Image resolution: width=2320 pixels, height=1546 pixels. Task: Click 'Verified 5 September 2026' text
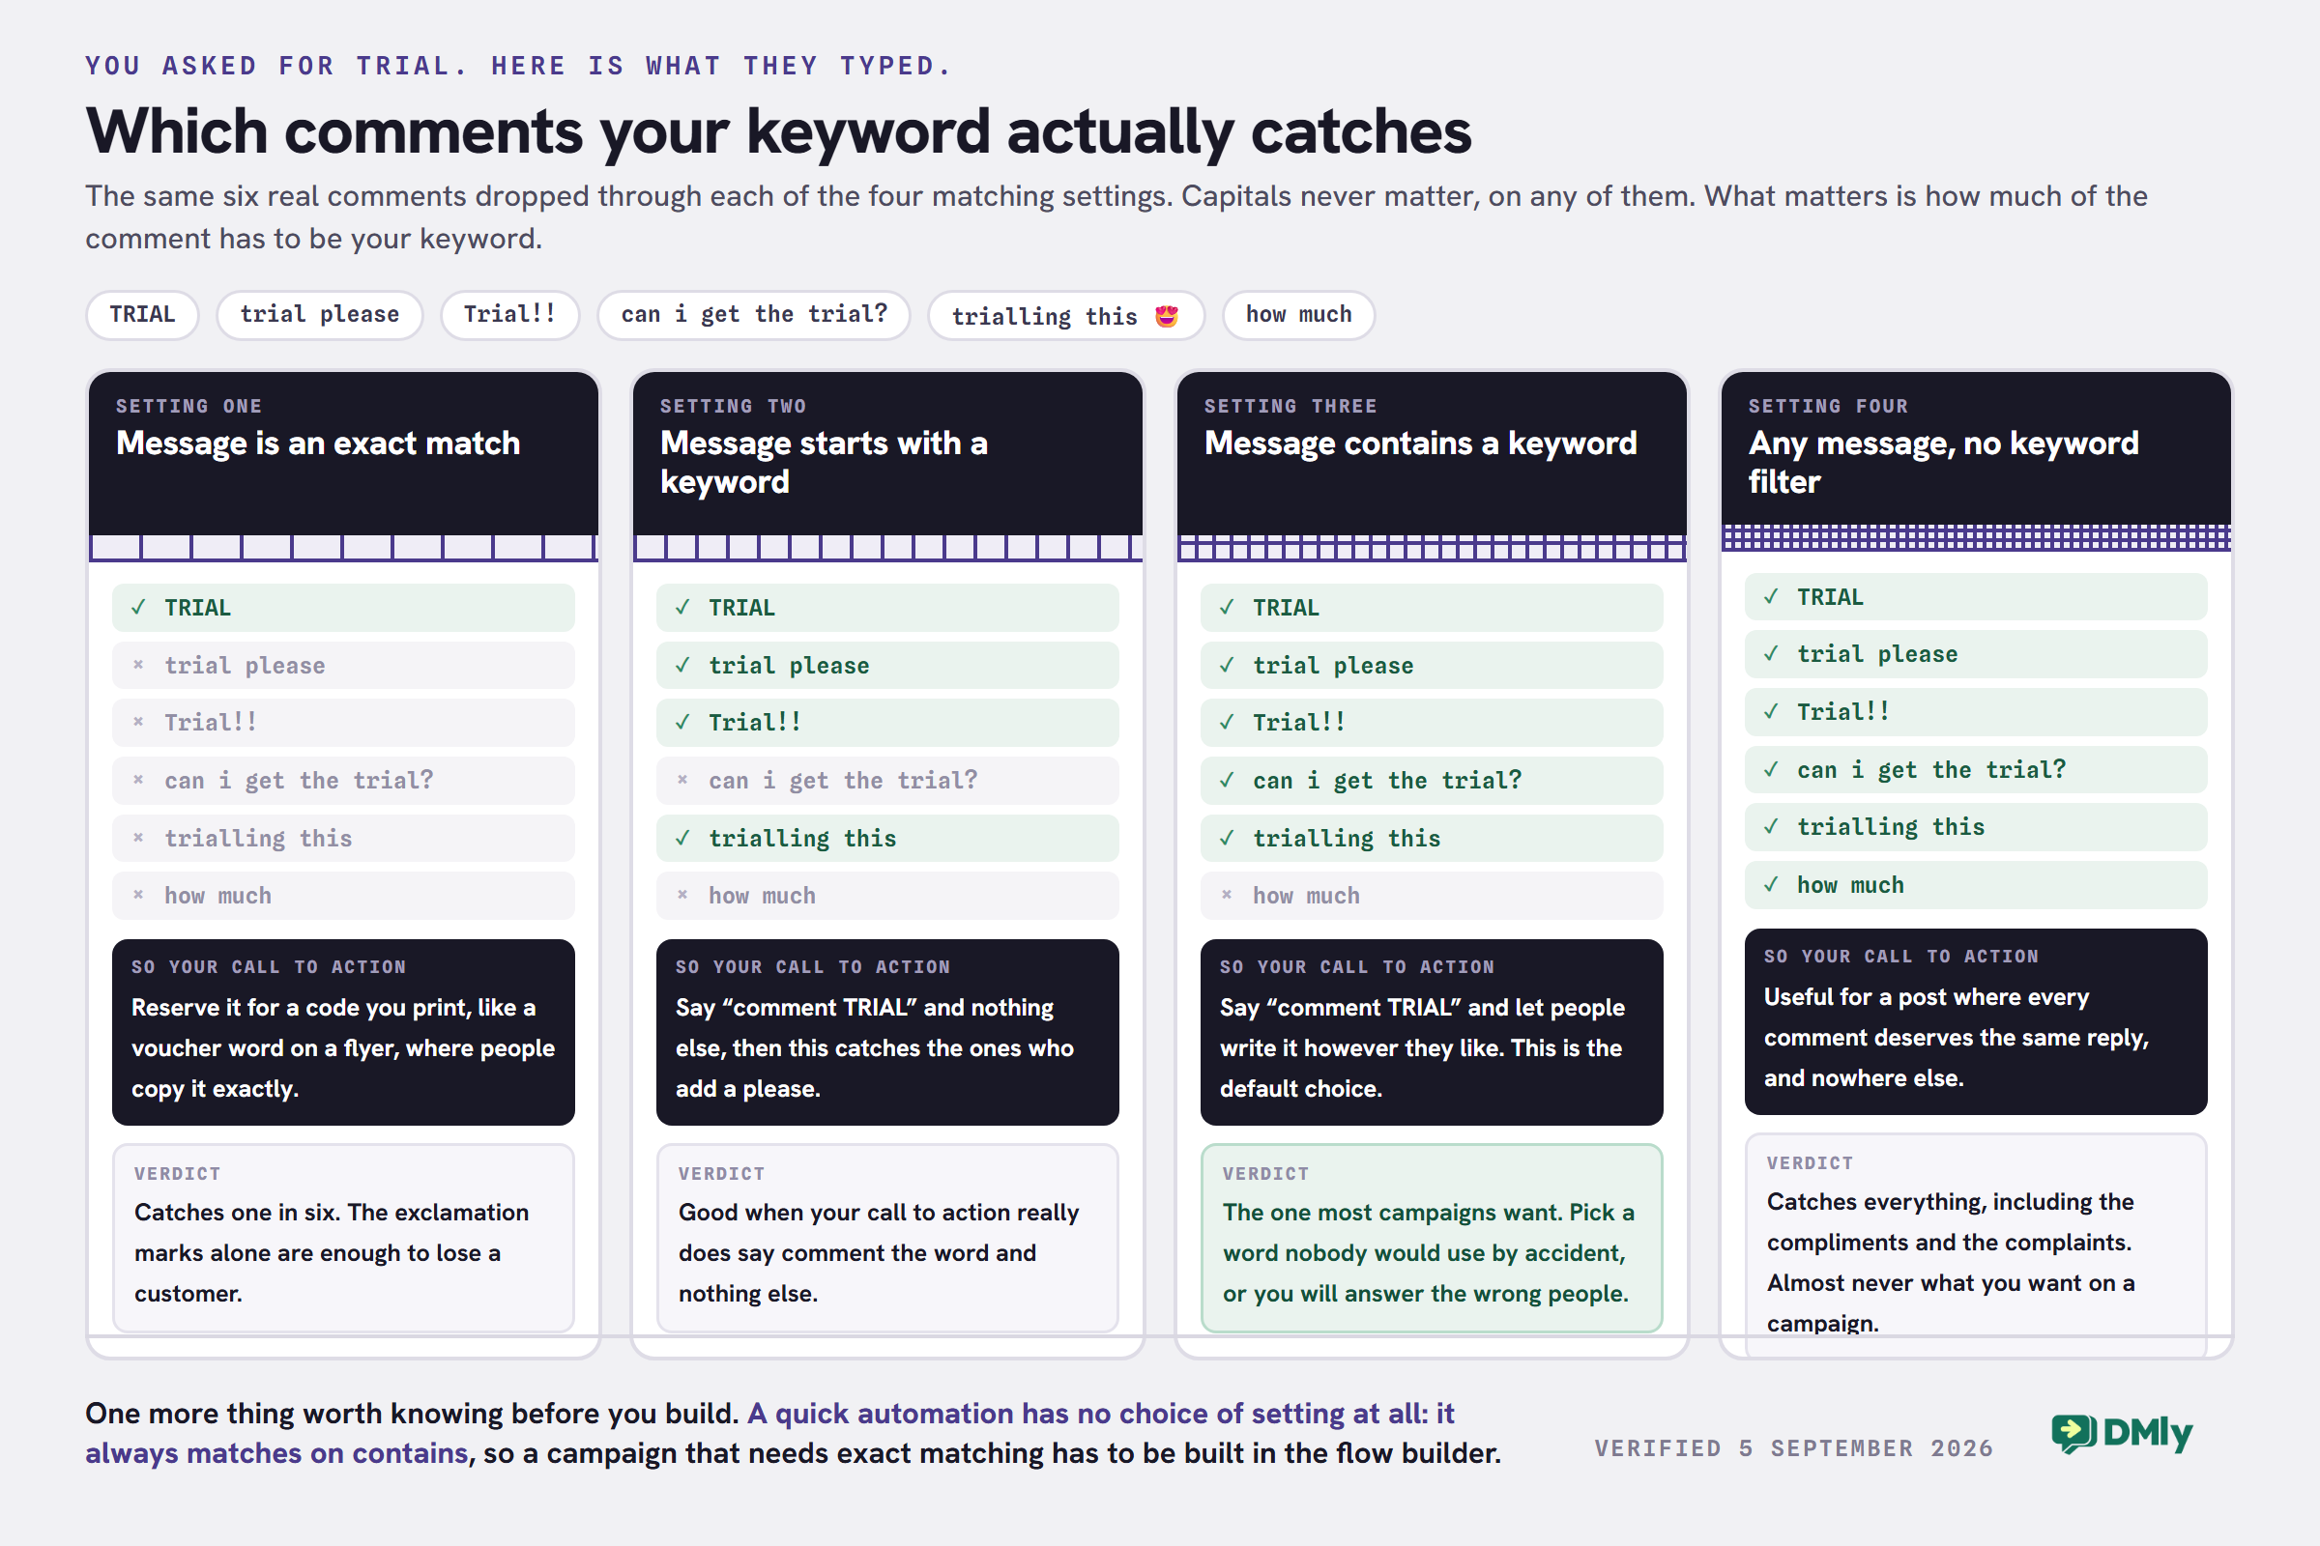tap(1793, 1448)
